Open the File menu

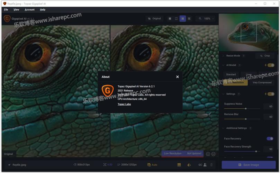click(x=6, y=10)
